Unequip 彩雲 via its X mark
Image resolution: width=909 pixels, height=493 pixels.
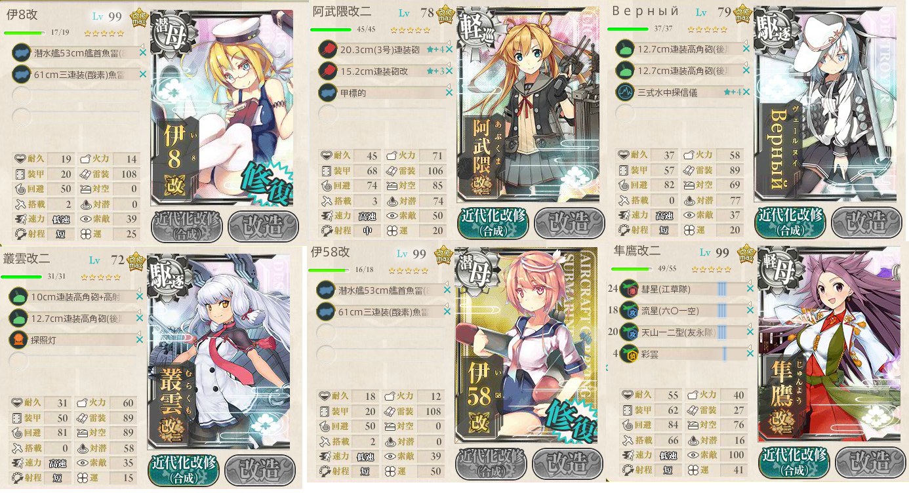(750, 354)
